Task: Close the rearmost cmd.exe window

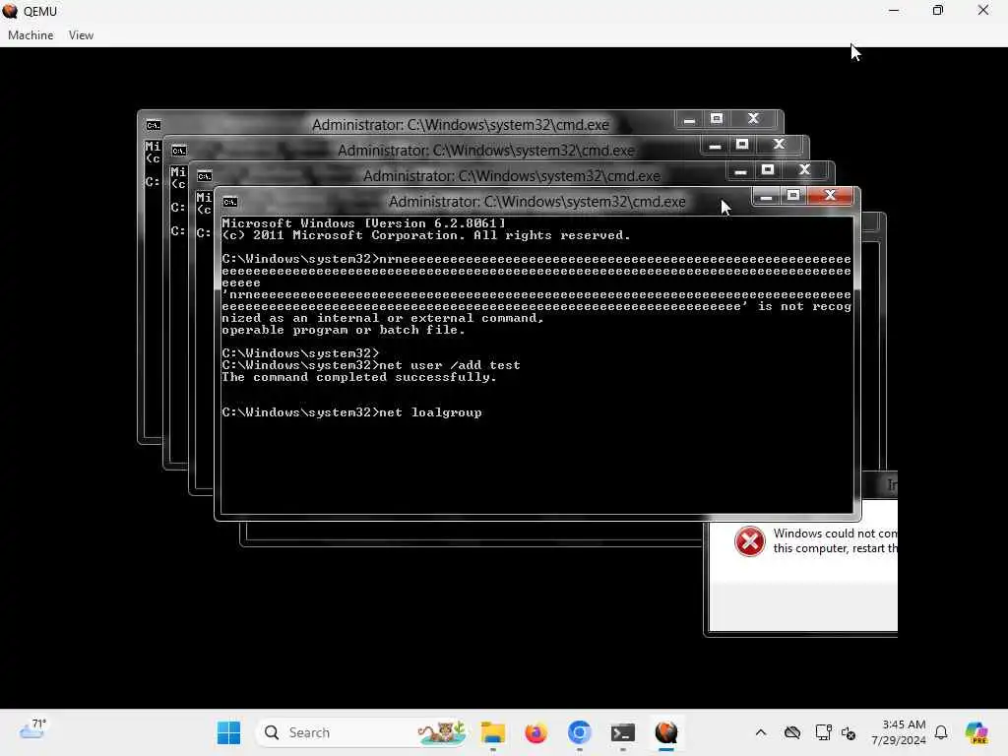Action: click(753, 119)
